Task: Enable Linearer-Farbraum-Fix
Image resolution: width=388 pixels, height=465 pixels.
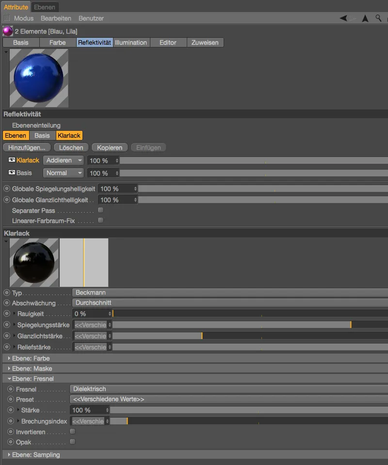Action: tap(101, 220)
